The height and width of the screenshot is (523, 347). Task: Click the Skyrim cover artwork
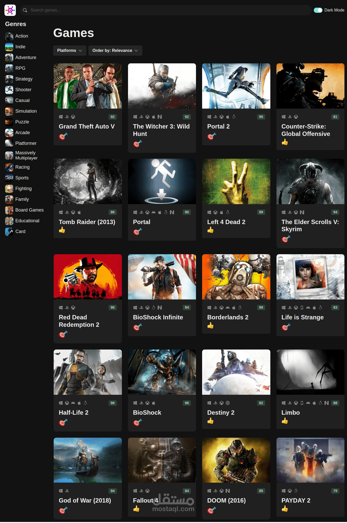[x=310, y=181]
